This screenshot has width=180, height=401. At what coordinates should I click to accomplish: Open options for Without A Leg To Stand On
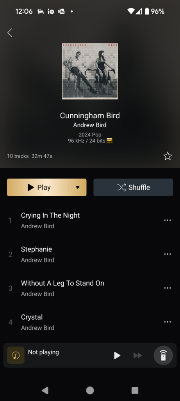168,288
